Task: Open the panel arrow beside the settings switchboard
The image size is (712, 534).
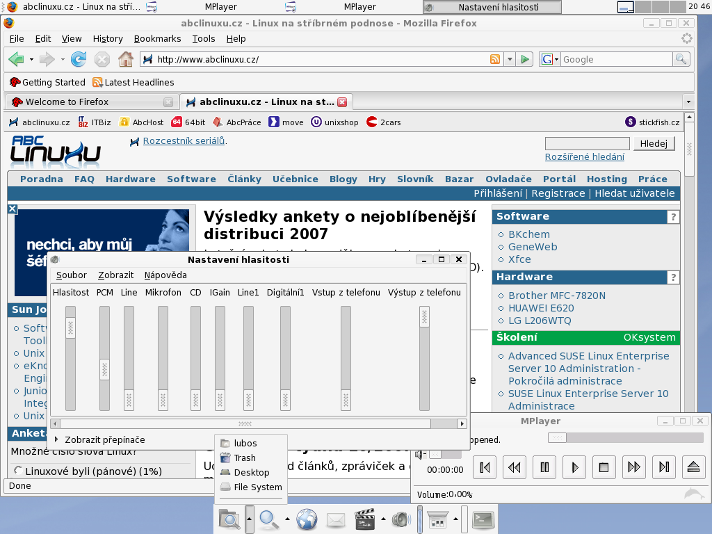Action: pos(455,519)
